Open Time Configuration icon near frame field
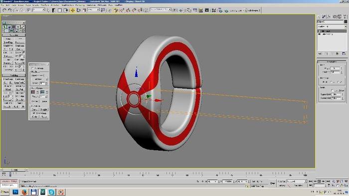The height and width of the screenshot is (196, 349). pyautogui.click(x=329, y=186)
